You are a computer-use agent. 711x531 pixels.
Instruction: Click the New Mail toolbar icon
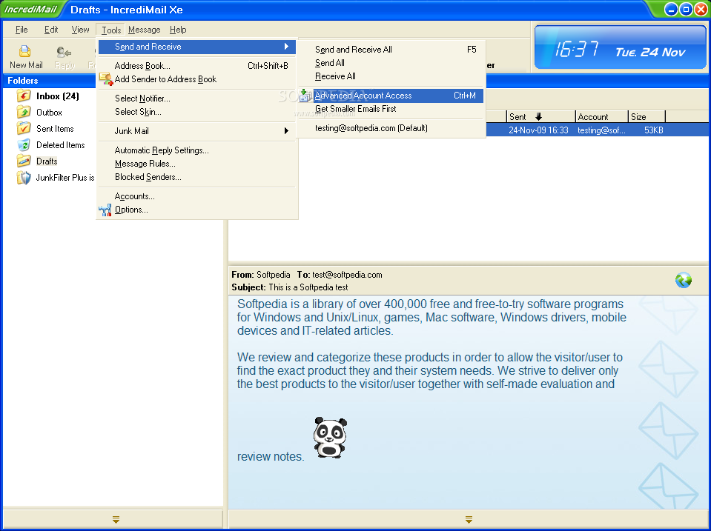click(x=25, y=51)
